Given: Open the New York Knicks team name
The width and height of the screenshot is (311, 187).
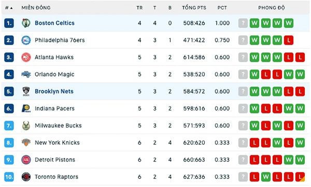Looking at the screenshot, I should tap(57, 142).
